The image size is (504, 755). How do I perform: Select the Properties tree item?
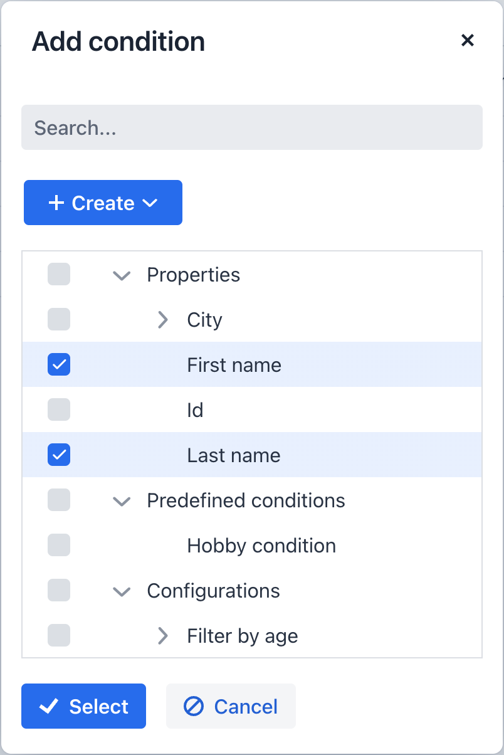pyautogui.click(x=193, y=274)
